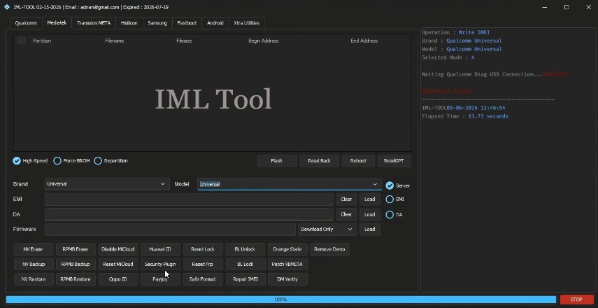
Task: Click the Reset Frp button
Action: point(203,264)
